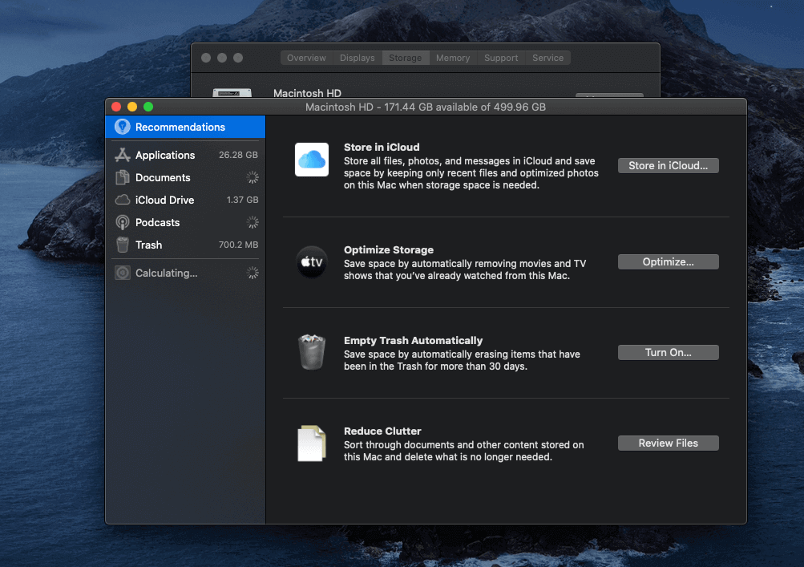Click the Calculating... loading spinner
The image size is (804, 567).
(x=253, y=273)
